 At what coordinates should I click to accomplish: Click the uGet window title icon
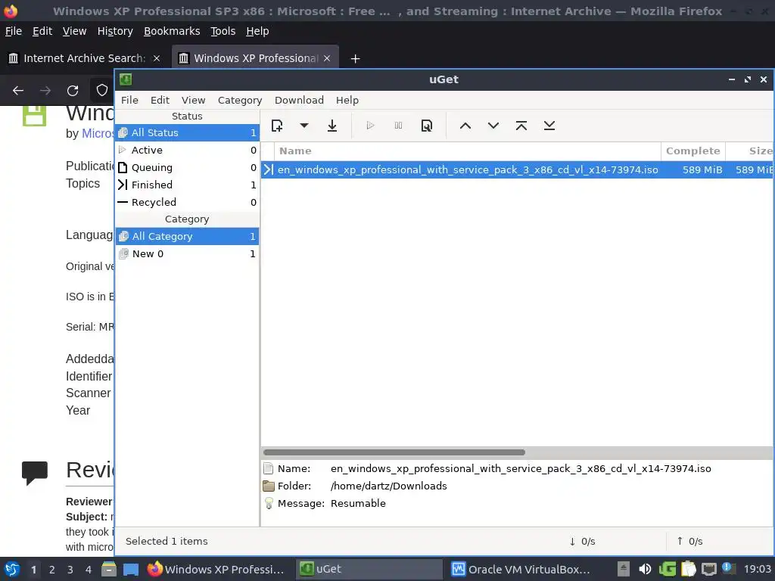point(126,79)
